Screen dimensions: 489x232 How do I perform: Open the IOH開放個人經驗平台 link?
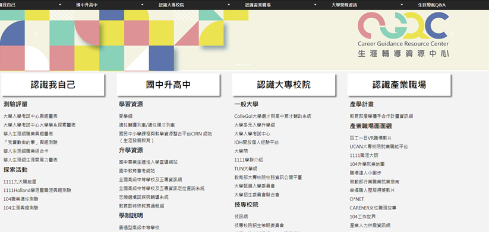click(x=257, y=142)
